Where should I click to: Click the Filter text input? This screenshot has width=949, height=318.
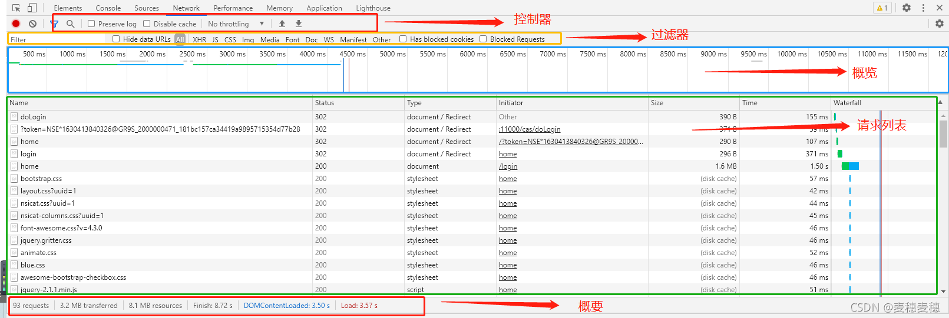57,39
